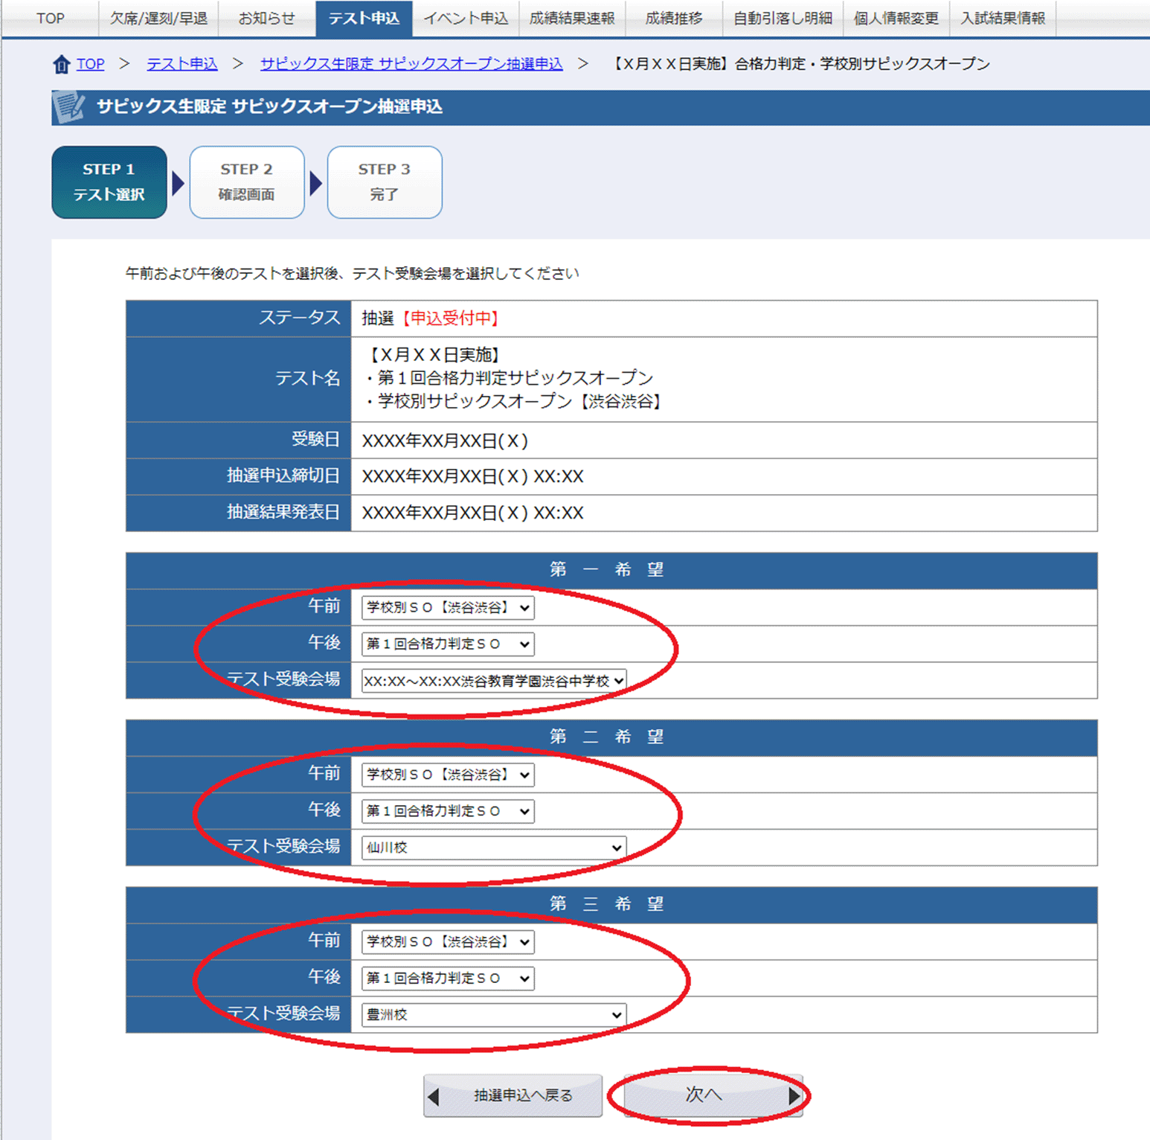The image size is (1150, 1140).
Task: Select the テスト申込 tab
Action: pos(364,19)
